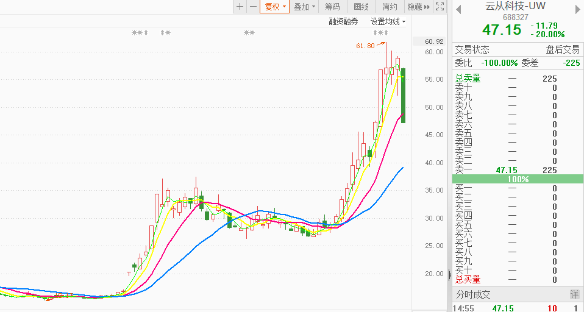The width and height of the screenshot is (584, 312).
Task: Open the 复权 dropdown
Action: 275,7
